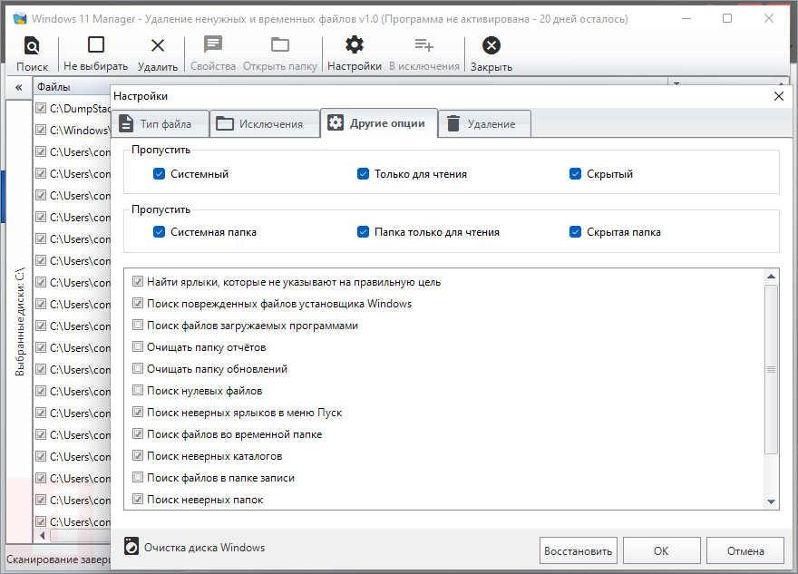The height and width of the screenshot is (574, 798).
Task: Enable Поиск нулевых файлов option
Action: pos(138,391)
